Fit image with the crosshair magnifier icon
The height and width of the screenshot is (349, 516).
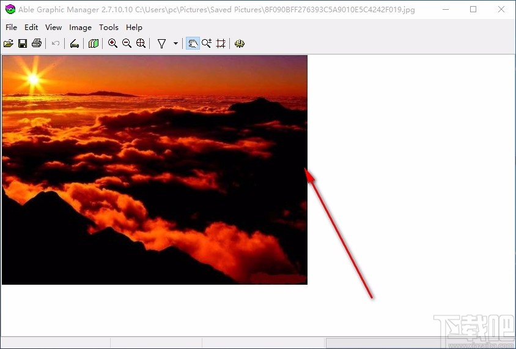[141, 43]
